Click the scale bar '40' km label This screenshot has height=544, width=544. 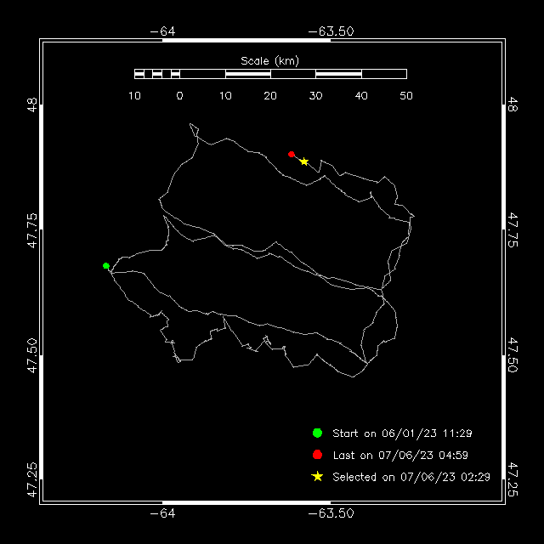361,96
